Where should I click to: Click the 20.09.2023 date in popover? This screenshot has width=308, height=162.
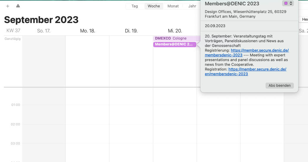click(x=215, y=26)
